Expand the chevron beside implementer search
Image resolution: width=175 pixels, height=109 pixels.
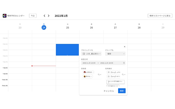pos(101,74)
